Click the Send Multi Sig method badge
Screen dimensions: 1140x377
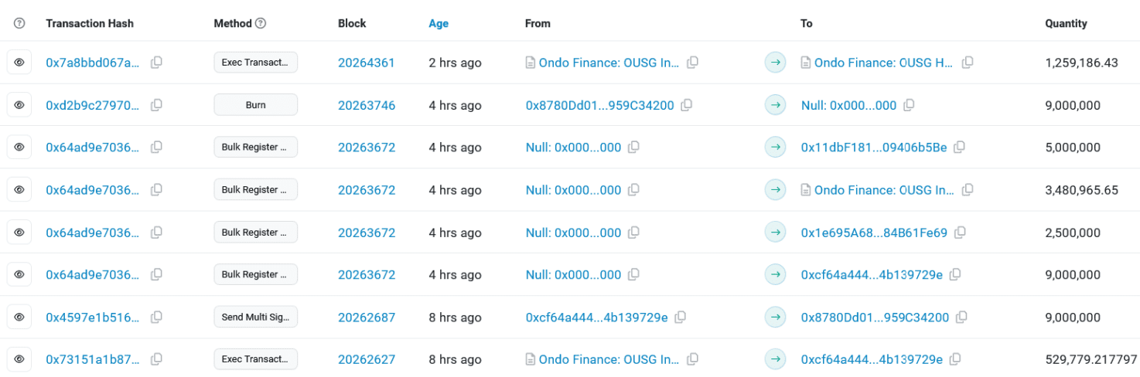point(255,317)
